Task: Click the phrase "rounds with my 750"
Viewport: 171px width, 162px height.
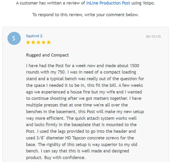Action: tap(44, 72)
